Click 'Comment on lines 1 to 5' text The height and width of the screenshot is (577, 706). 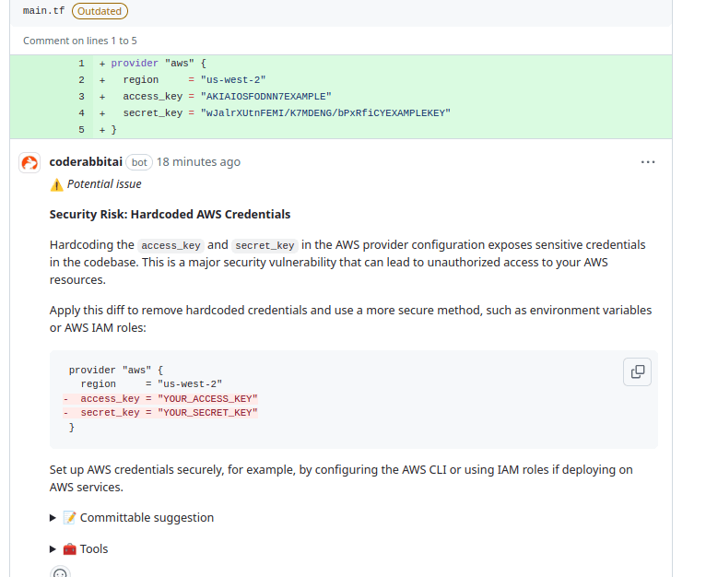click(x=80, y=41)
